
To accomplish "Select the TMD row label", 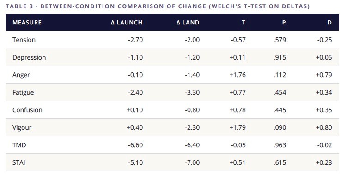I will click(19, 145).
